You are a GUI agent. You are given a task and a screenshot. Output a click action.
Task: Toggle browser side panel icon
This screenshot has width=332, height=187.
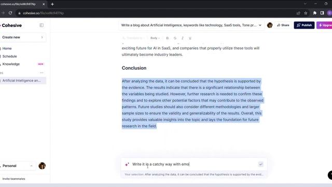(x=322, y=13)
